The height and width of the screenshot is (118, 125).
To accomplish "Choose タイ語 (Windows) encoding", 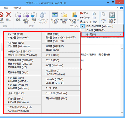I will pyautogui.click(x=54, y=65).
